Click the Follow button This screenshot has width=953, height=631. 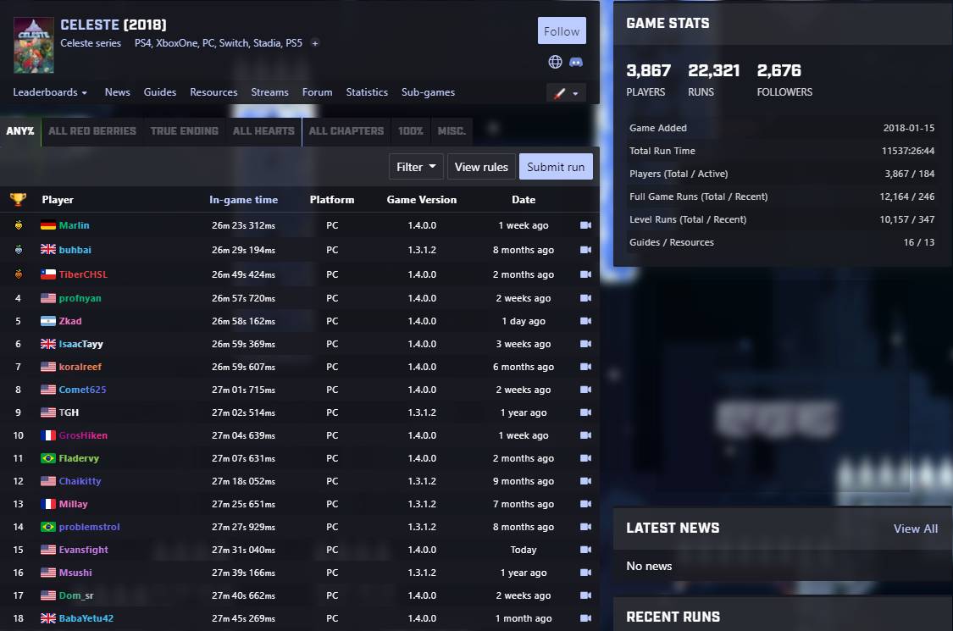coord(562,30)
